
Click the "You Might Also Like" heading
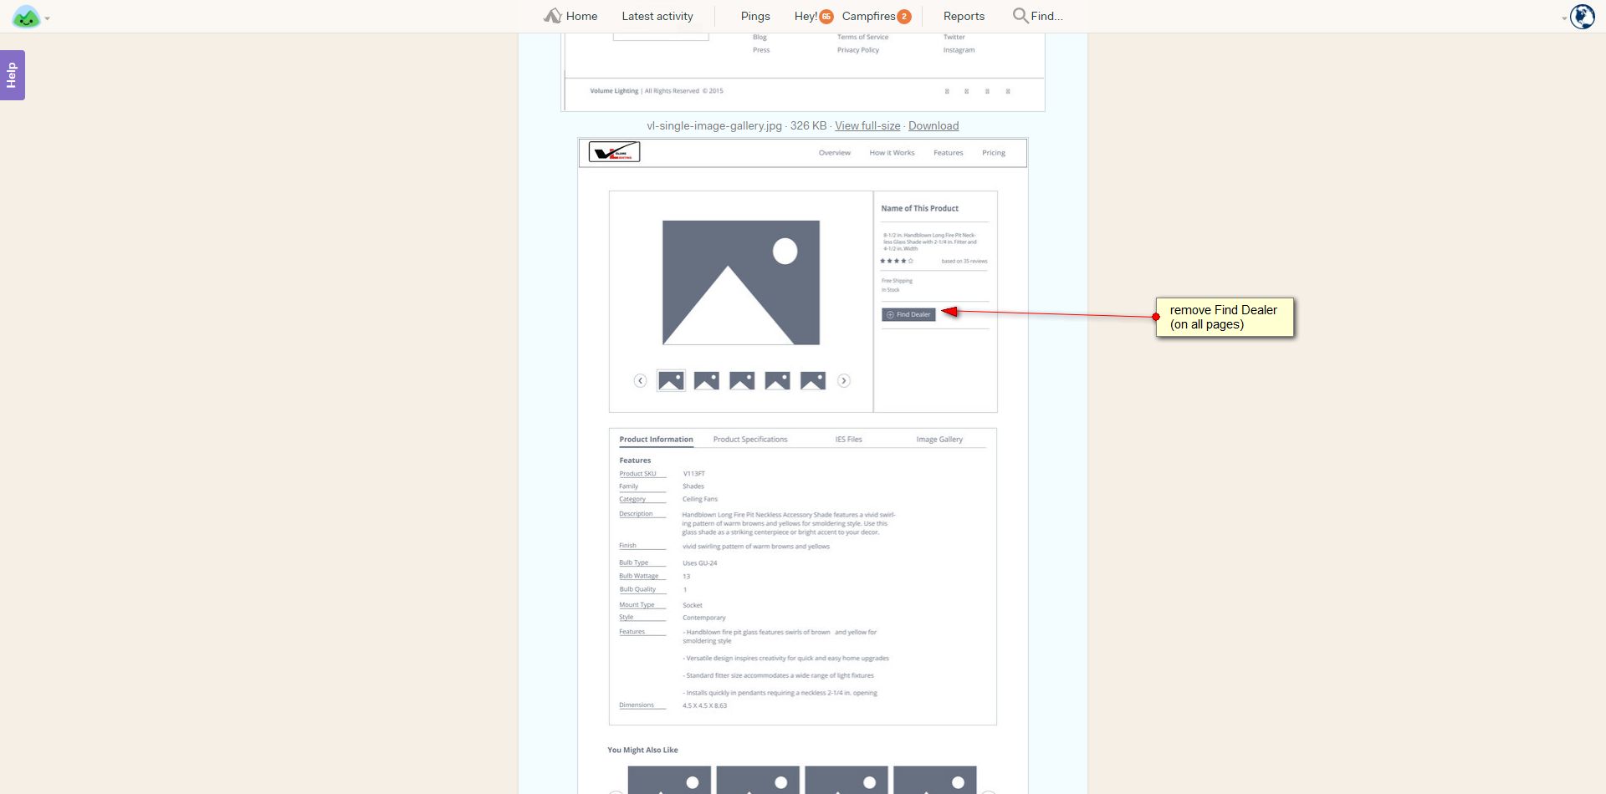pos(642,751)
